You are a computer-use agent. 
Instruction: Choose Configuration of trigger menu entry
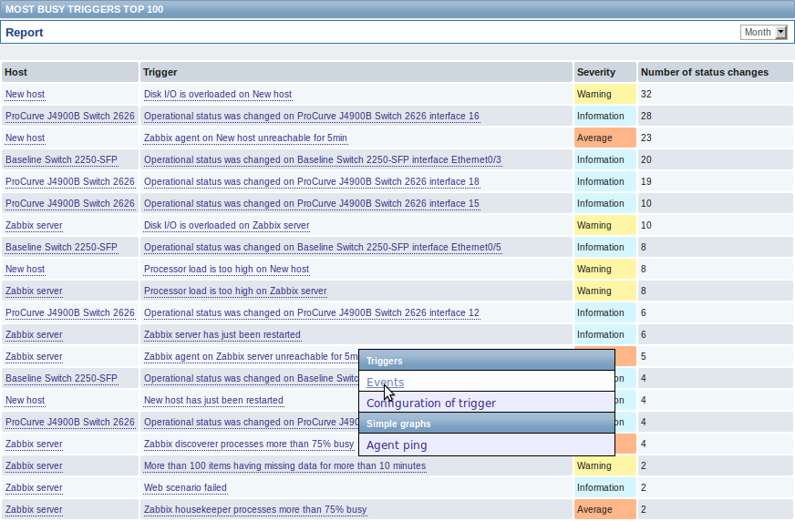431,404
